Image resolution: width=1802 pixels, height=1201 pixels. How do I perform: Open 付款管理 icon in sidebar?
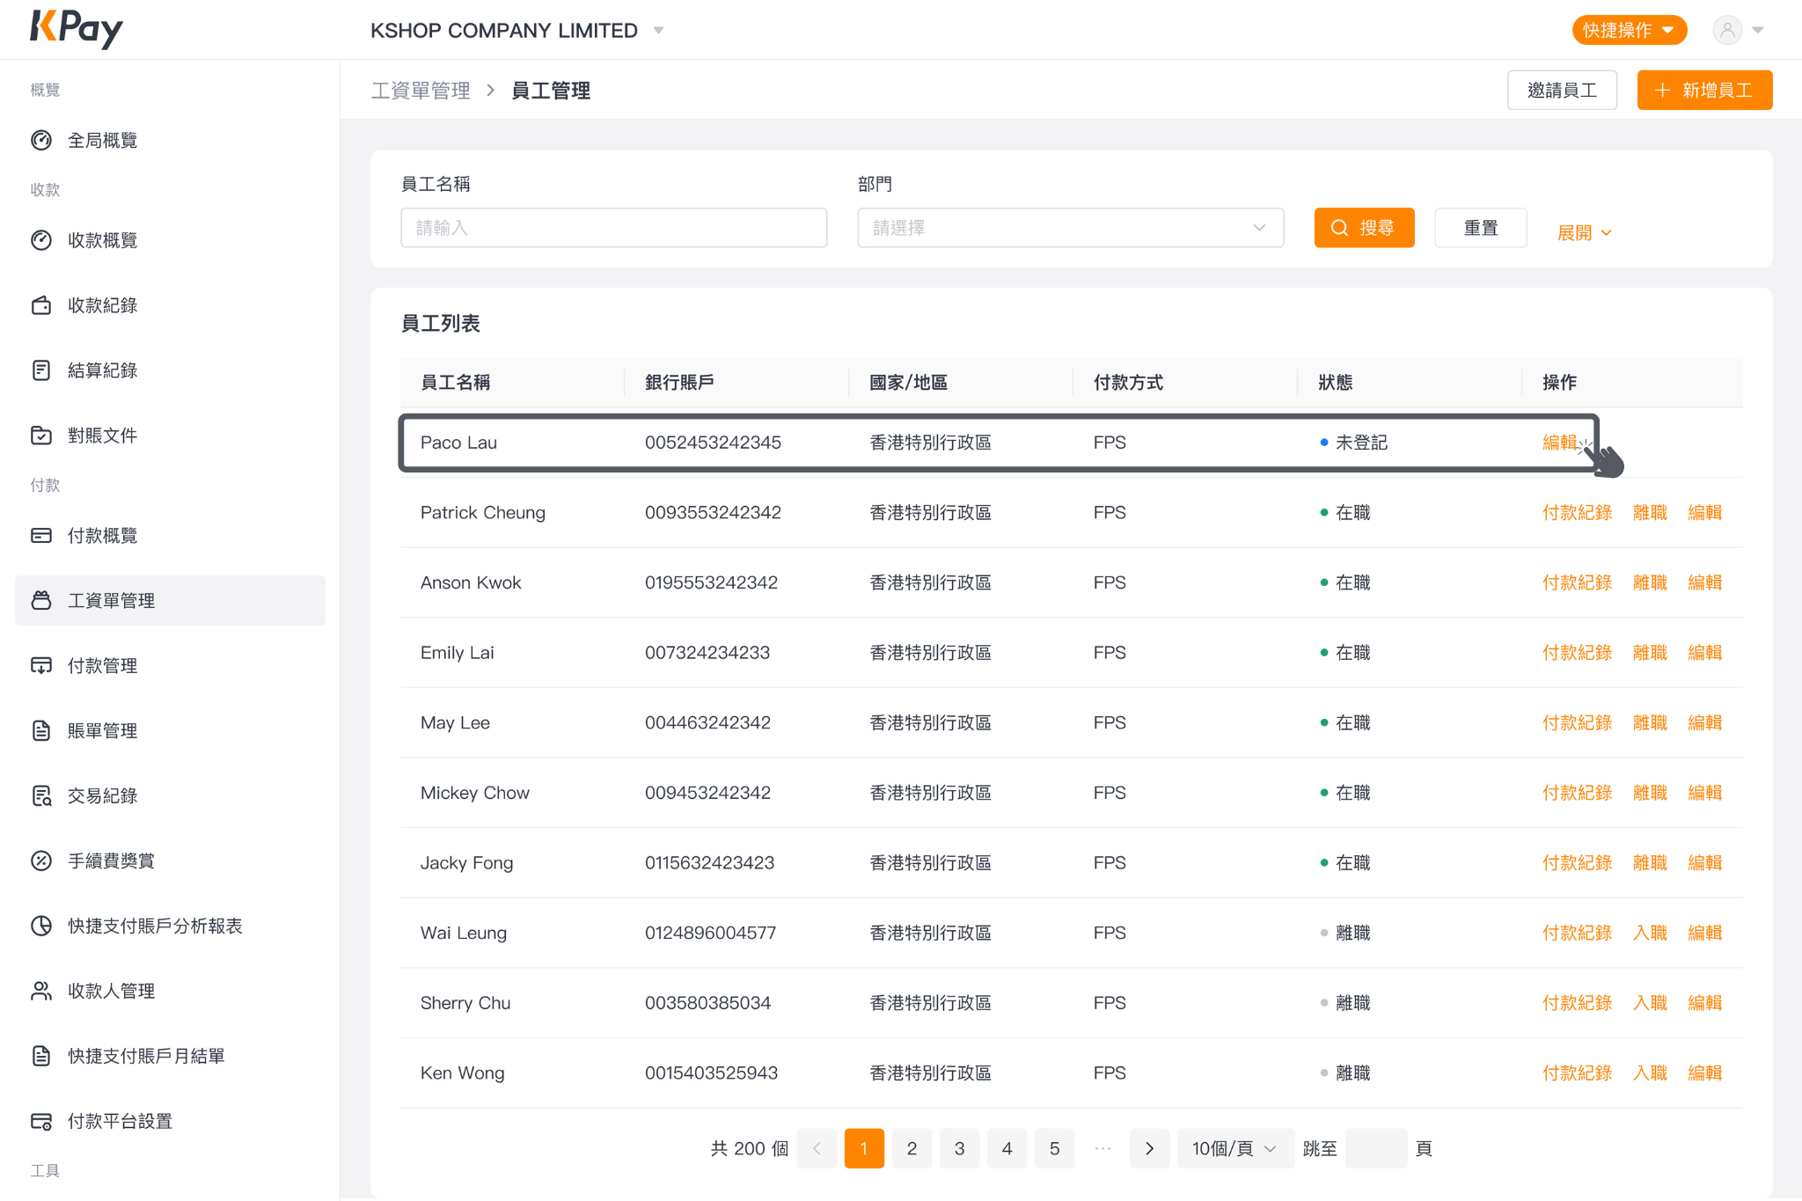click(41, 667)
